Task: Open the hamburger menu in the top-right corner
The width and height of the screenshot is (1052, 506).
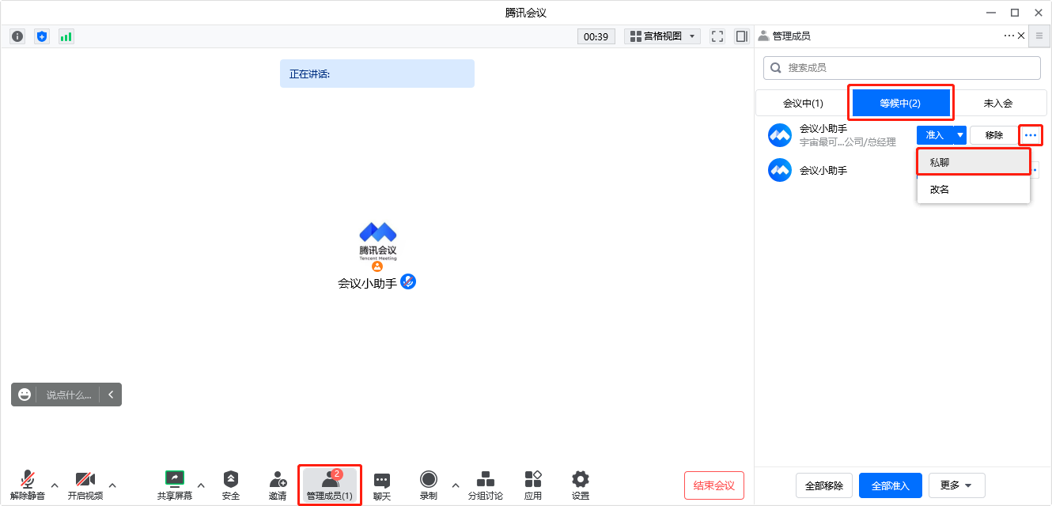Action: [x=1039, y=36]
